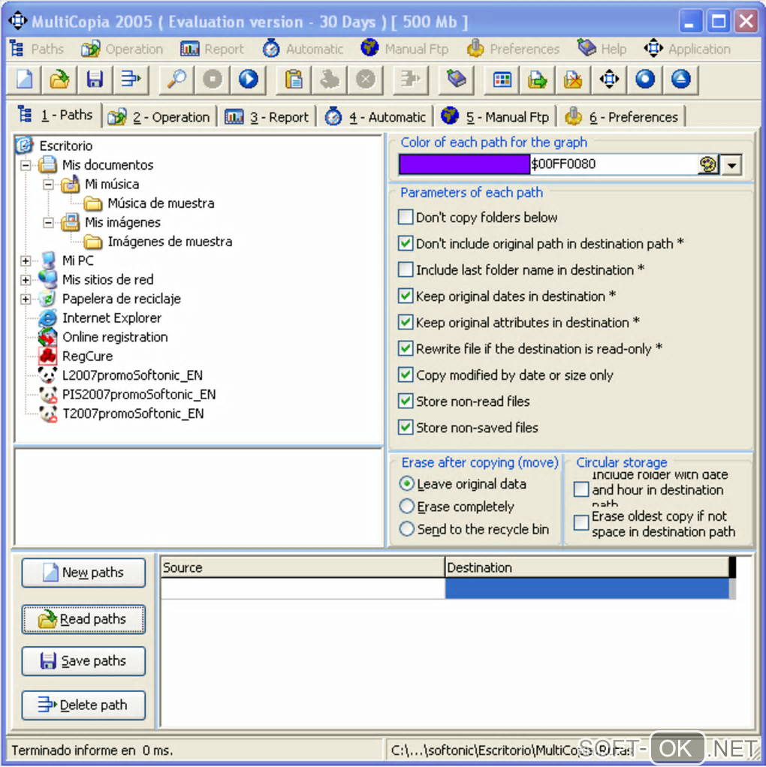This screenshot has width=766, height=767.
Task: Click the Source column header
Action: pyautogui.click(x=303, y=567)
